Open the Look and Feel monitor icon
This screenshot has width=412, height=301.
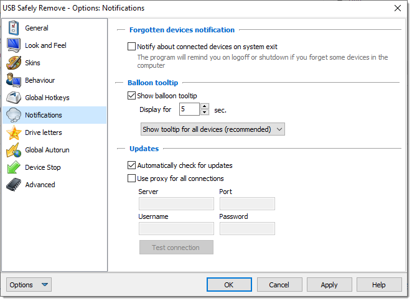click(x=13, y=45)
